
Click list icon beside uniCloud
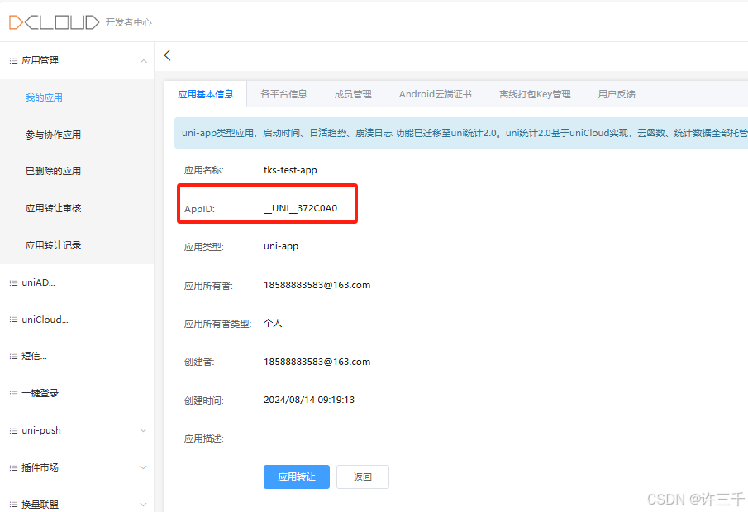coord(13,320)
